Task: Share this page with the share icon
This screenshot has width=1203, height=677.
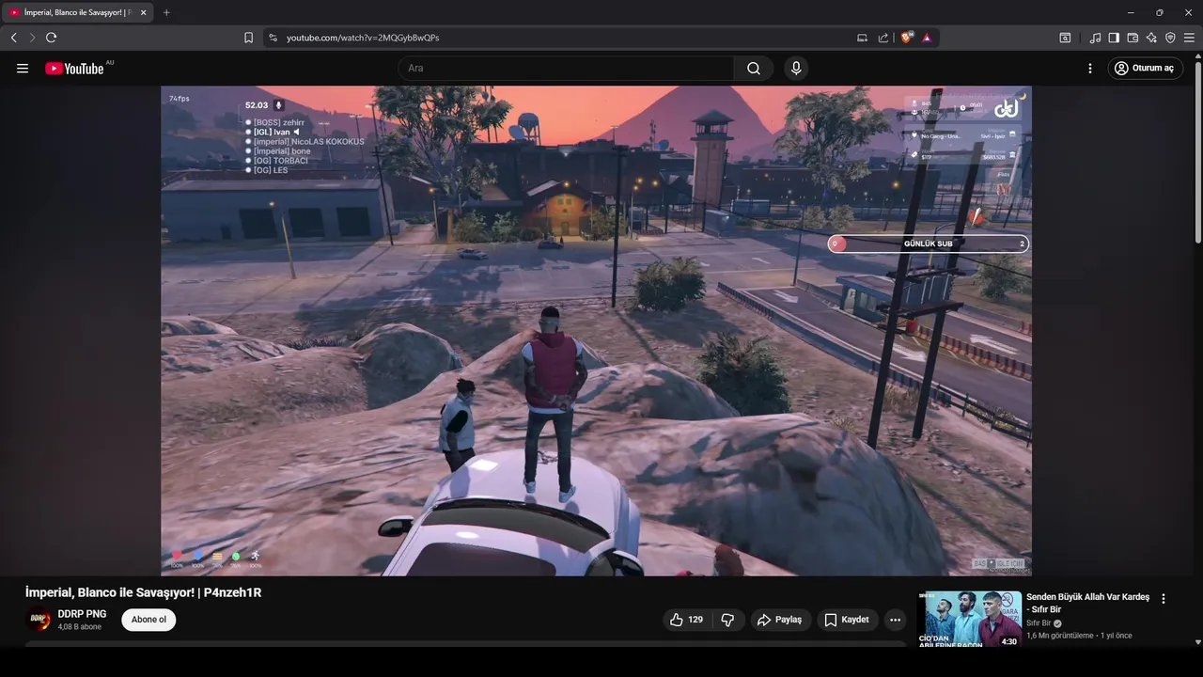Action: pyautogui.click(x=883, y=38)
